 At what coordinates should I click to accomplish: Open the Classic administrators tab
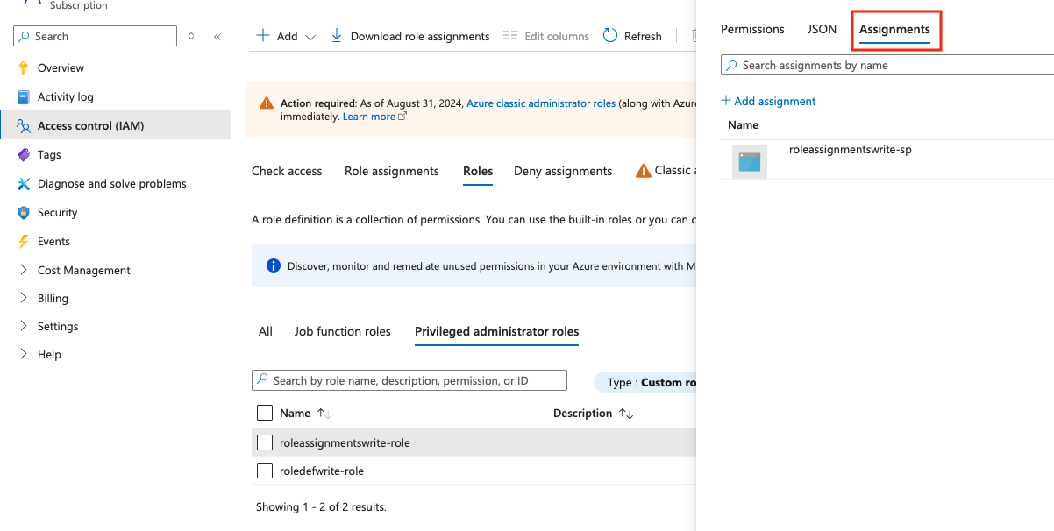(x=666, y=170)
